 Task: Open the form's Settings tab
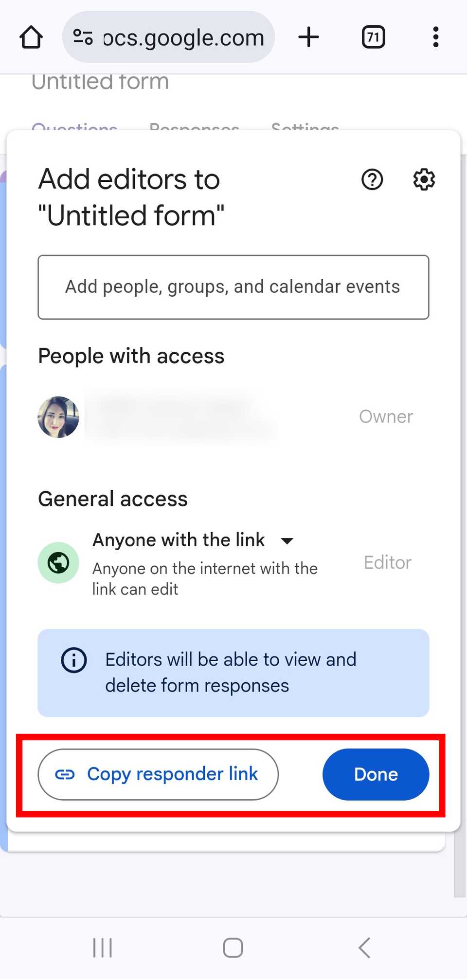(305, 128)
